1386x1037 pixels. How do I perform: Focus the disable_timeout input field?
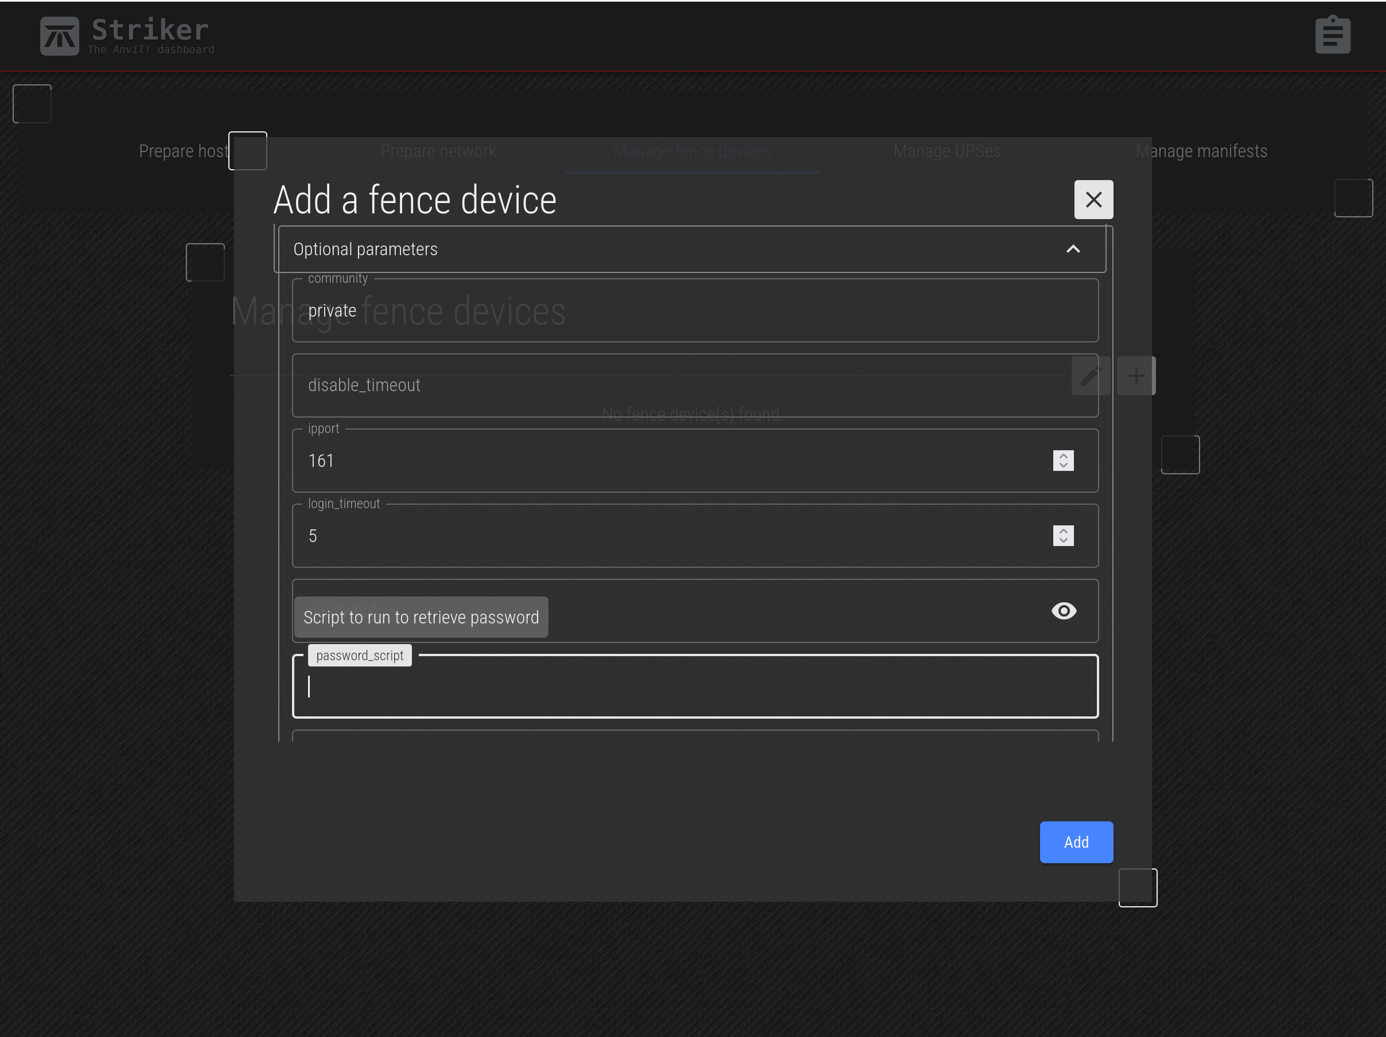[x=695, y=385]
